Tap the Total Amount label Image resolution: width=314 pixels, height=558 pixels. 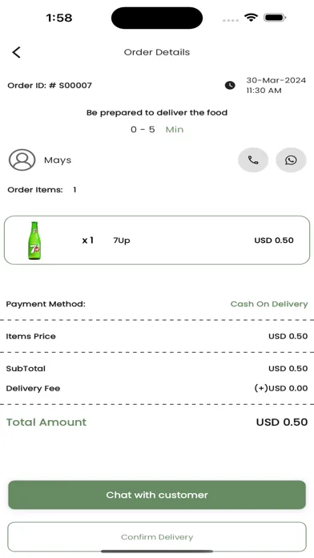pyautogui.click(x=46, y=422)
